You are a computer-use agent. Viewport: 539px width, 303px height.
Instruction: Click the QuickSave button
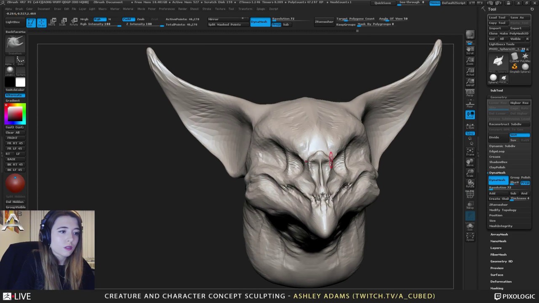[383, 3]
